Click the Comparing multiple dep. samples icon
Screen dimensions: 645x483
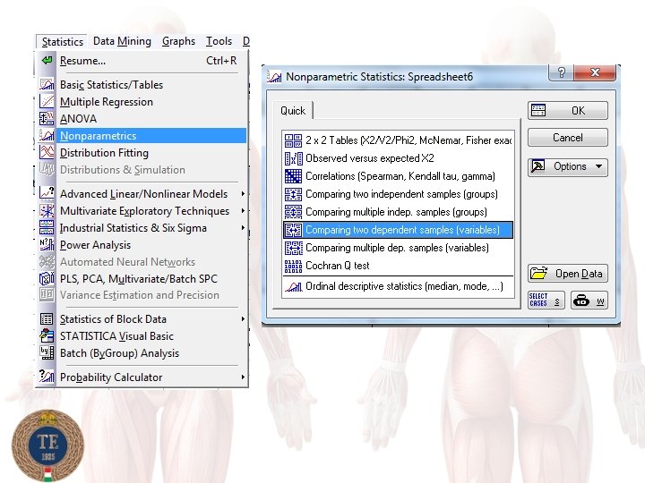pyautogui.click(x=293, y=248)
